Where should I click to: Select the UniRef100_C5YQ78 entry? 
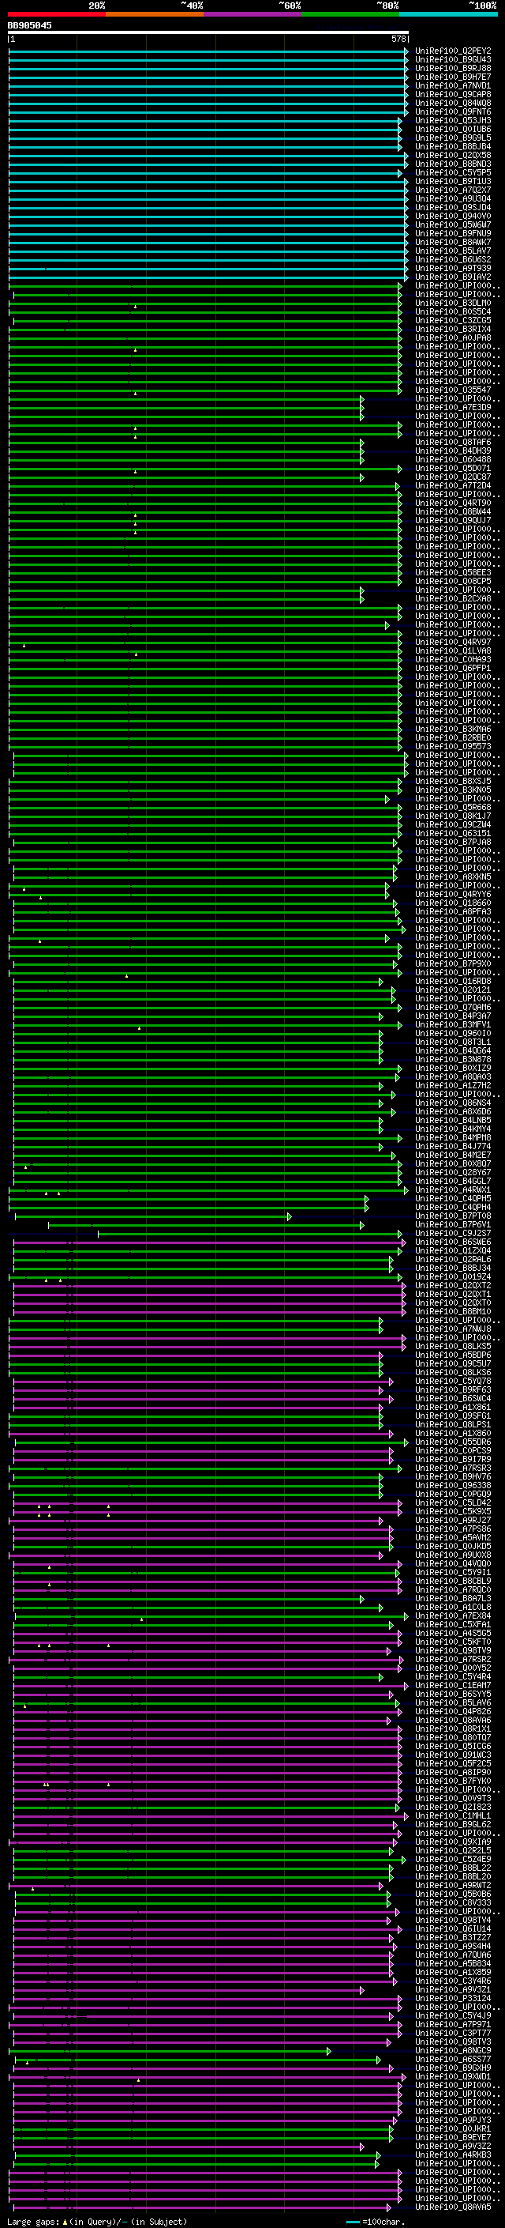(453, 1381)
